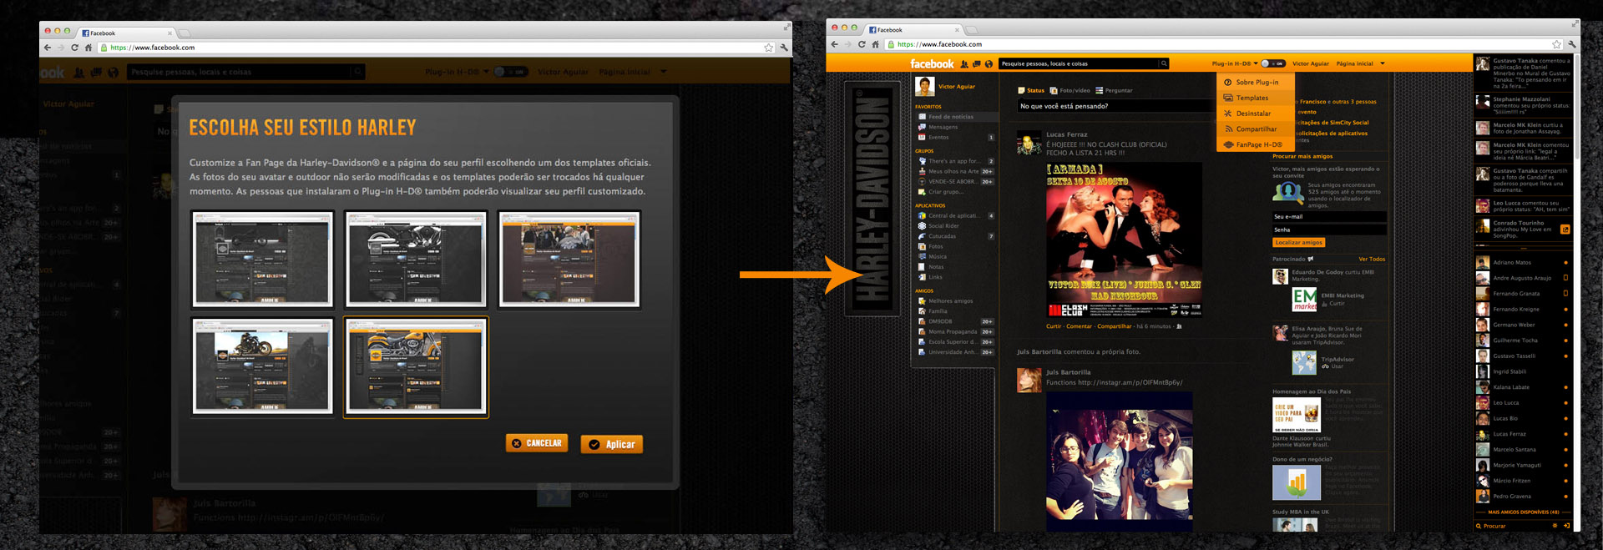1603x550 pixels.
Task: Expand the Plug-in H-D dropdown arrow in right header
Action: point(1255,63)
